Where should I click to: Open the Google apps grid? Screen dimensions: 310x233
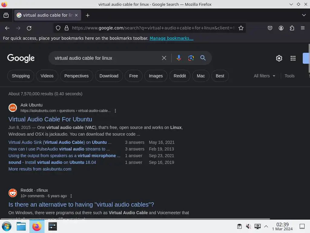[293, 58]
